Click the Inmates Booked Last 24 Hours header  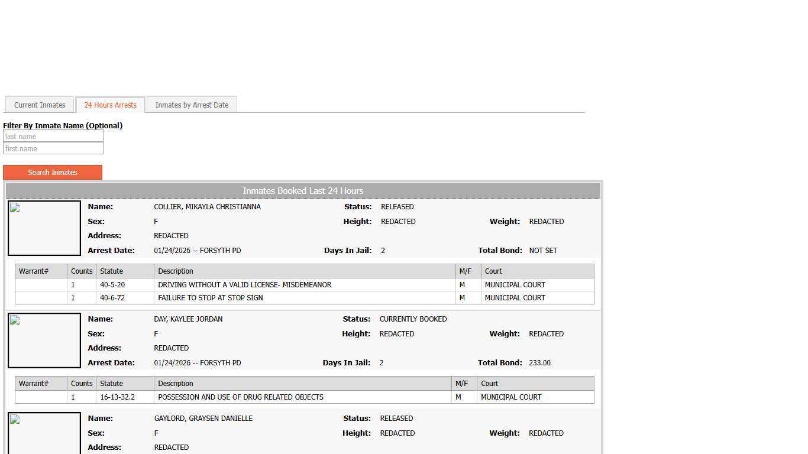pos(303,191)
